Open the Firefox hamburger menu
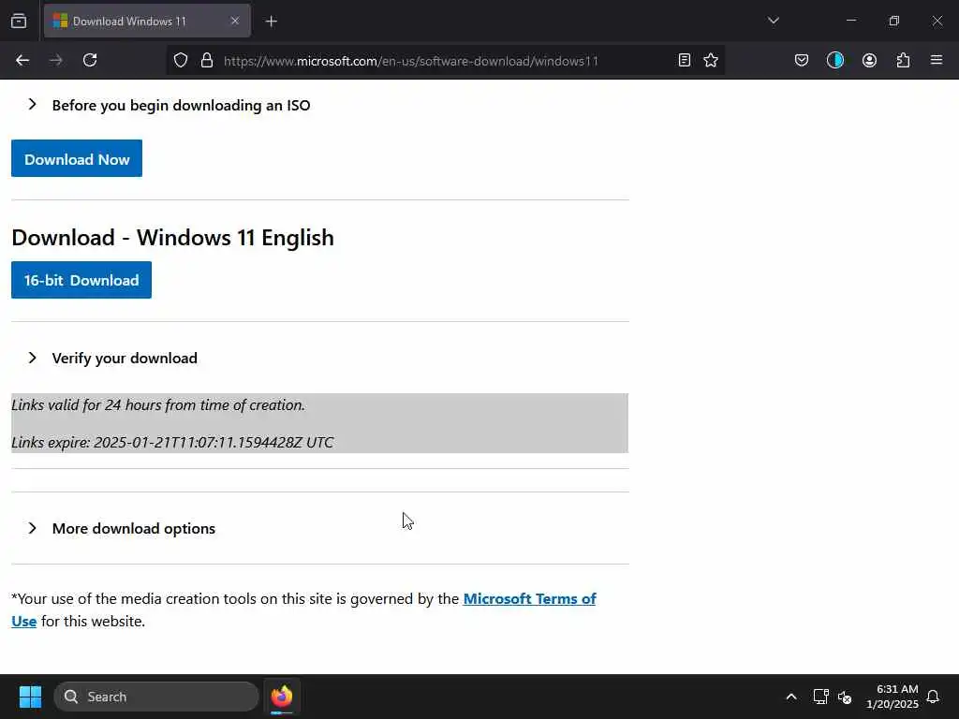Viewport: 959px width, 719px height. (x=937, y=60)
